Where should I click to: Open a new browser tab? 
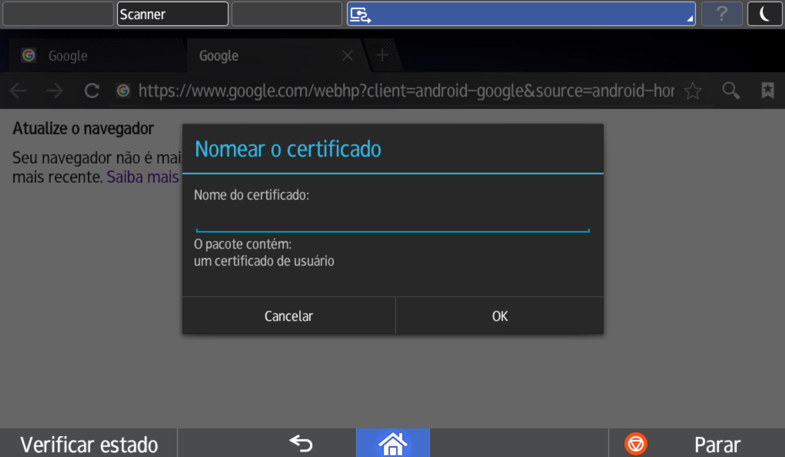tap(382, 55)
